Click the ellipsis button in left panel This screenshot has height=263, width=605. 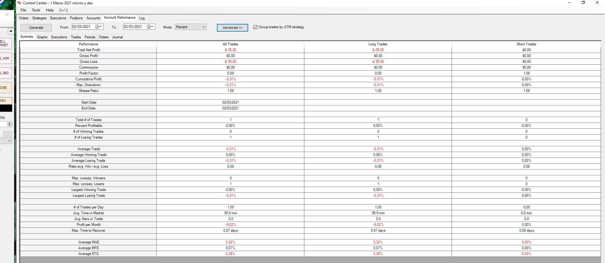(8, 134)
